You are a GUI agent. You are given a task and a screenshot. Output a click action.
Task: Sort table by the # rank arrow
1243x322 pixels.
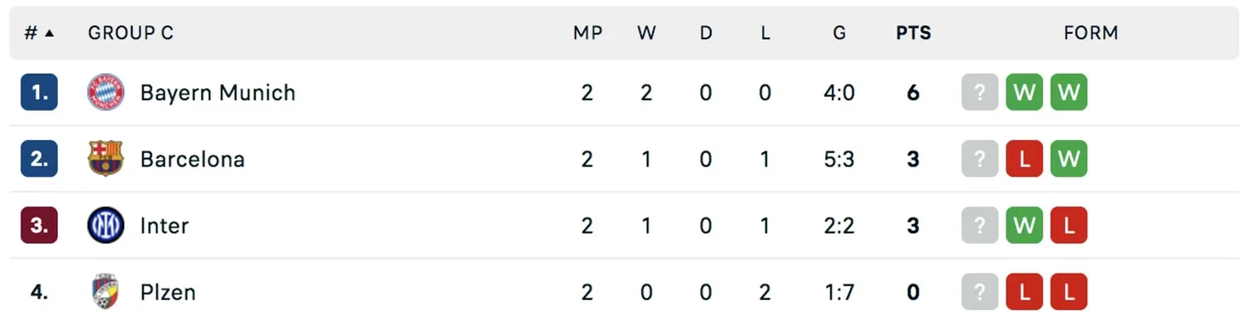pos(39,33)
